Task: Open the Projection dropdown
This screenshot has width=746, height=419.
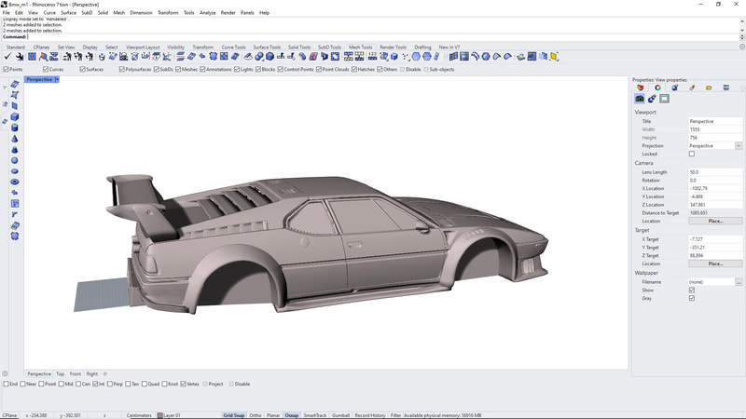Action: pos(738,146)
